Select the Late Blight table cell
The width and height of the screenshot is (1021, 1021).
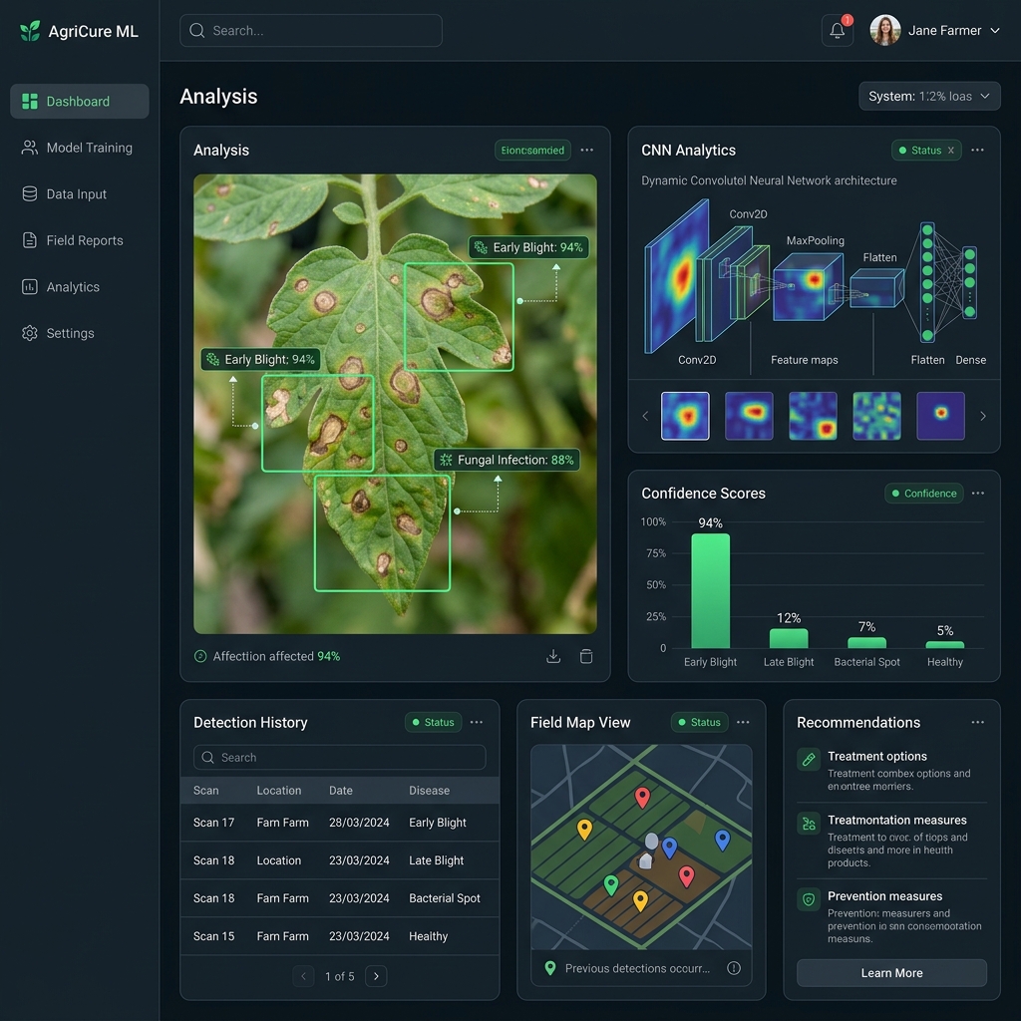point(437,860)
